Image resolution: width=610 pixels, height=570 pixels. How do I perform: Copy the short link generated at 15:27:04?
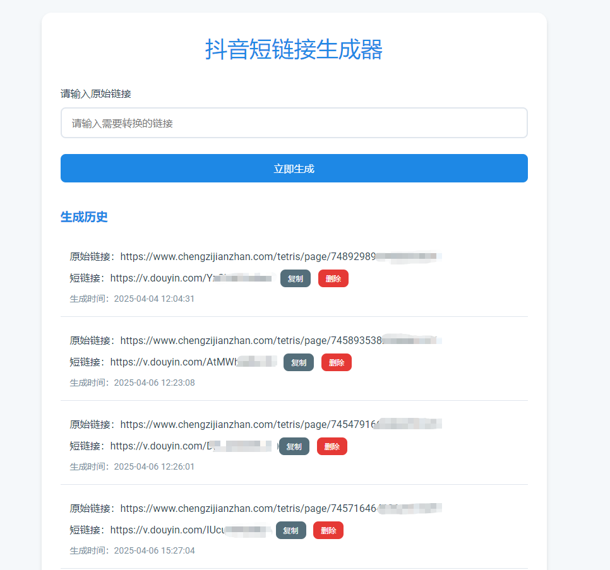coord(290,530)
